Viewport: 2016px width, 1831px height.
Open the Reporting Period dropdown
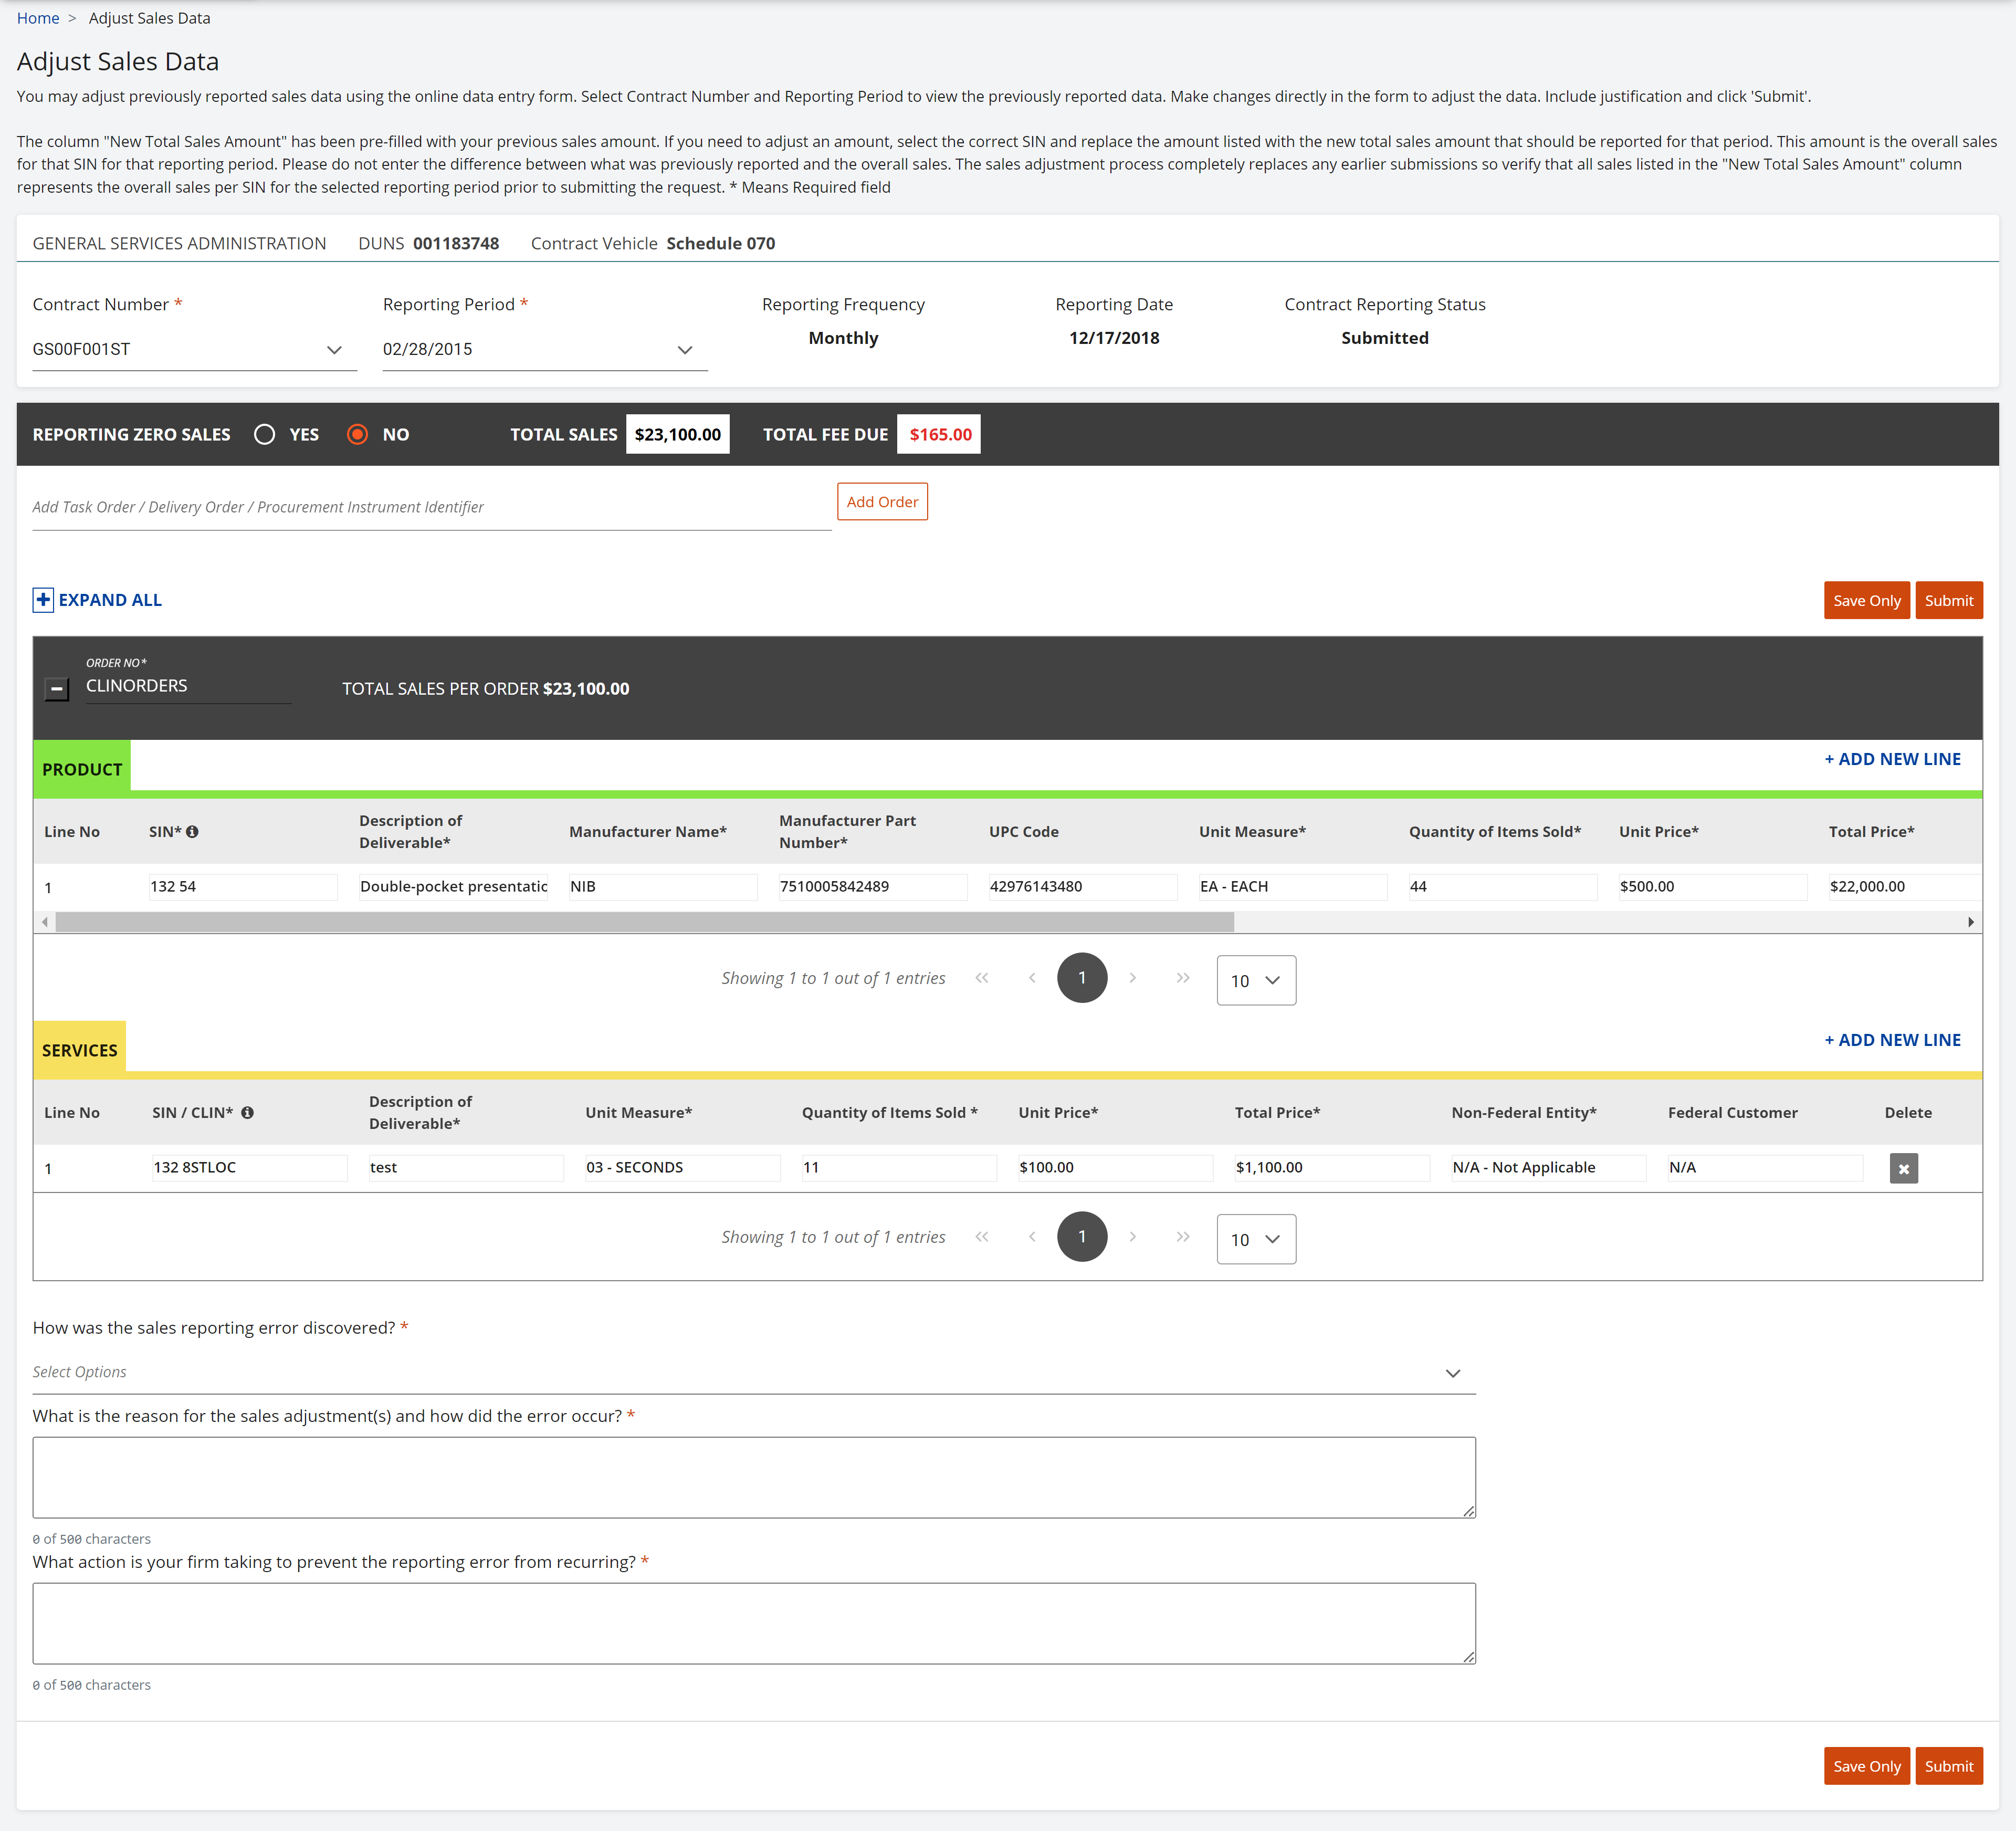[545, 350]
